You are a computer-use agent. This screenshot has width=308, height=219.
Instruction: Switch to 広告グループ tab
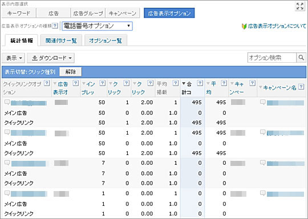pyautogui.click(x=88, y=13)
